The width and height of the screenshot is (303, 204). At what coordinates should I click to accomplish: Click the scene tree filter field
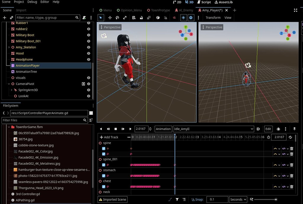[48, 17]
